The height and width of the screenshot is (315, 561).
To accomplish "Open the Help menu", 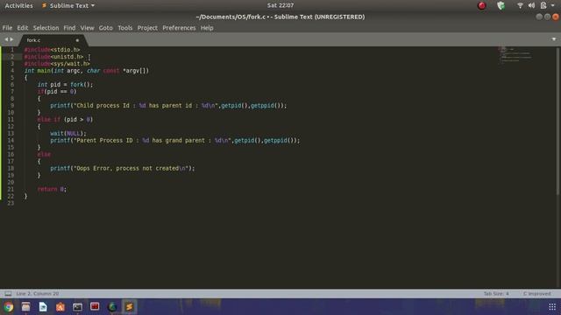I will [207, 28].
